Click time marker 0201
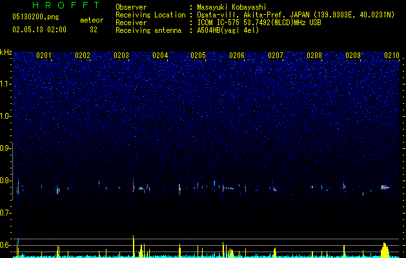The width and height of the screenshot is (406, 258). tap(44, 55)
